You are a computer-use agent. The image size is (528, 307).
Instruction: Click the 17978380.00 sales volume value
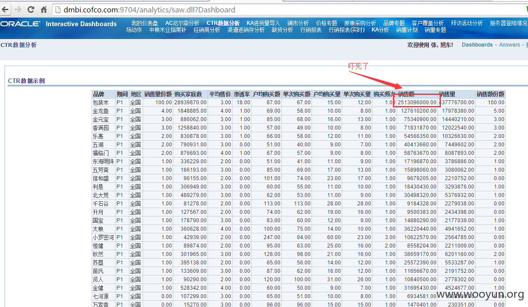(458, 111)
